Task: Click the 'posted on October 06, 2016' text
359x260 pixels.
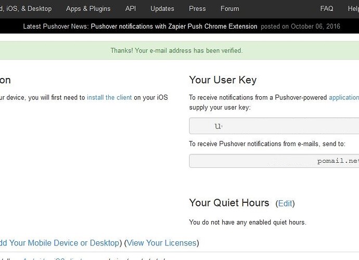Action: coord(300,27)
